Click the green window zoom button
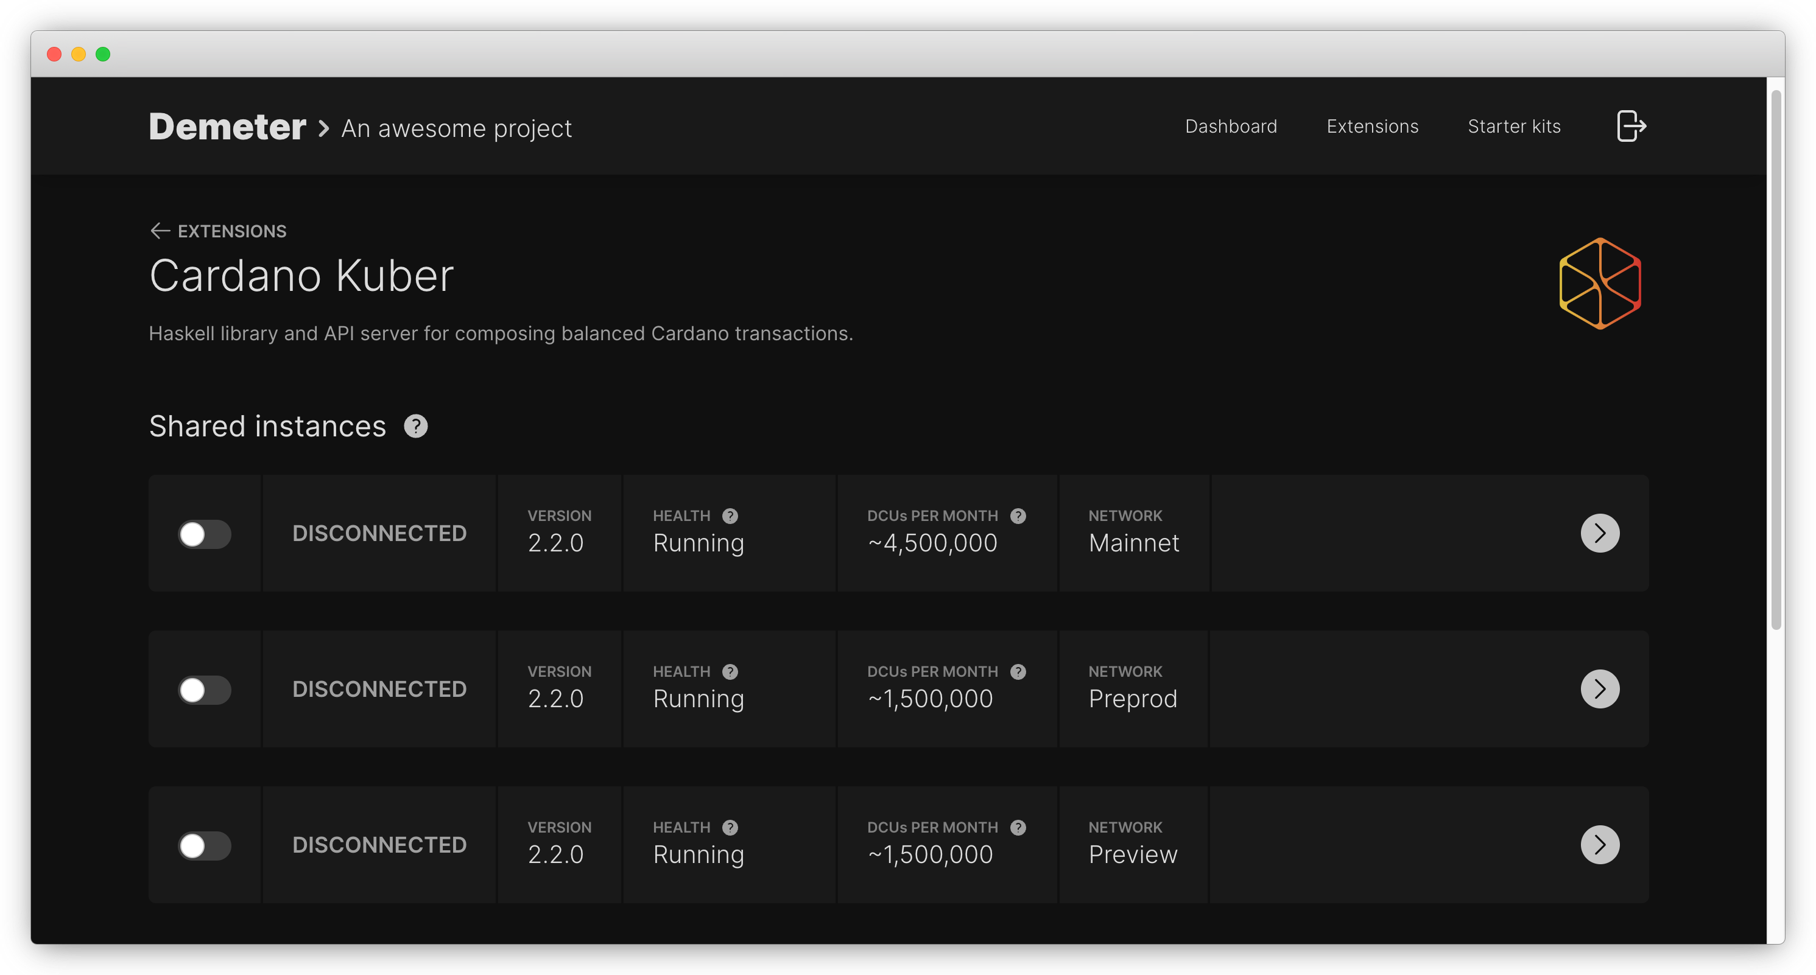 click(x=103, y=54)
